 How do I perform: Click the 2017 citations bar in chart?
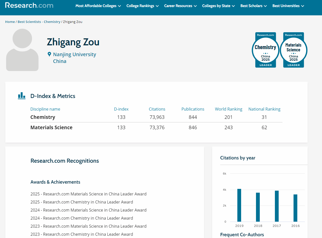pos(277,206)
